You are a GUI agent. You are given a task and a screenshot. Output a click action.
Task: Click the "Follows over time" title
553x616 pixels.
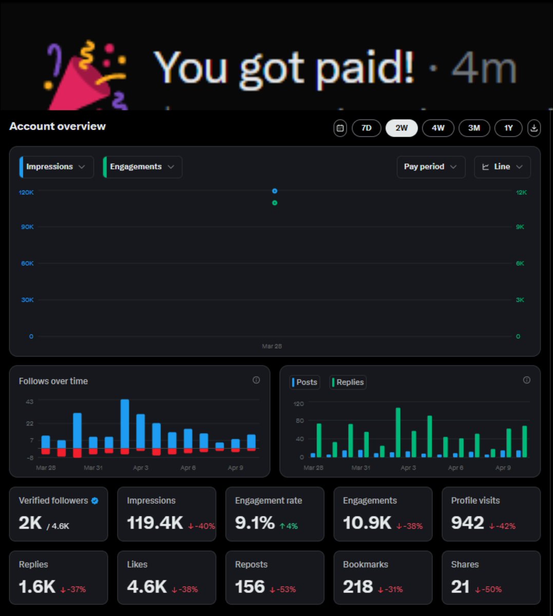(53, 381)
